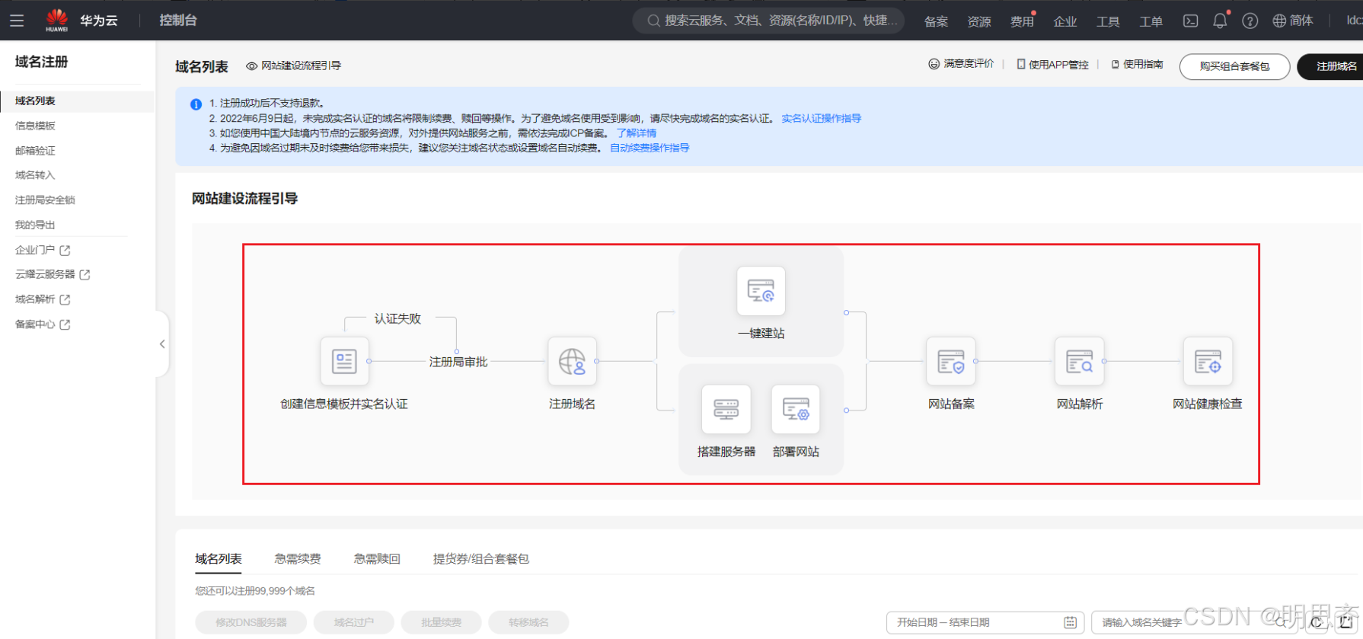Screen dimensions: 1363x639
Task: Select 信息模板 in the sidebar
Action: point(35,126)
